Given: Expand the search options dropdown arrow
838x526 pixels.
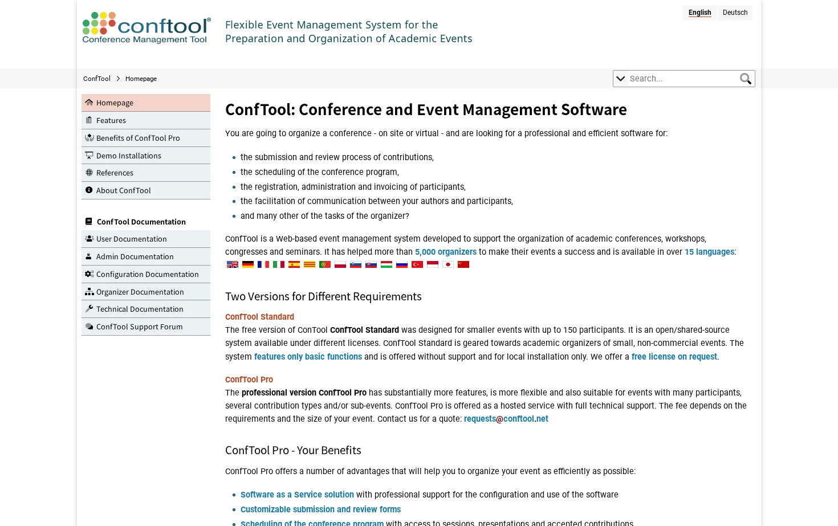Looking at the screenshot, I should point(621,79).
